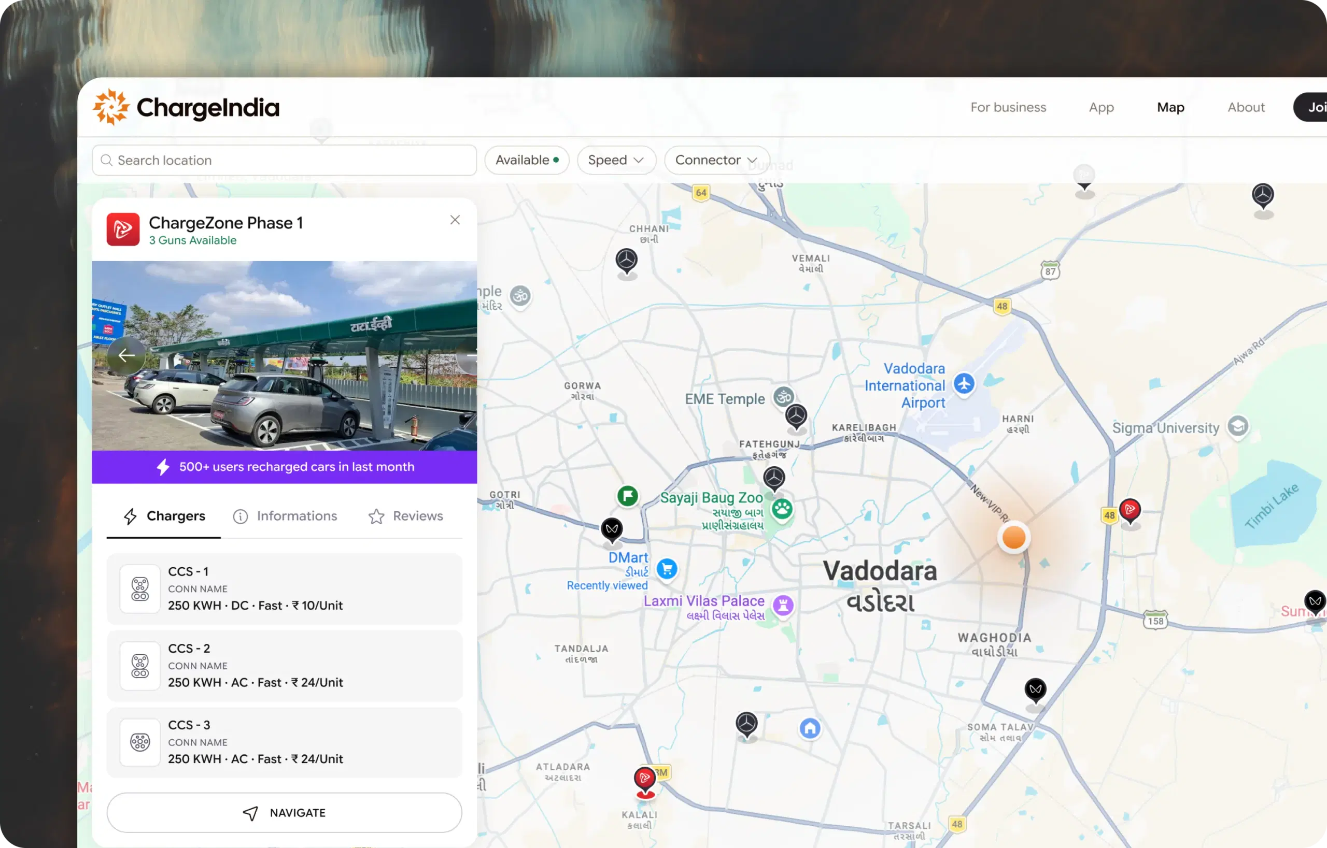
Task: Select the CCS - 3 charger row
Action: pos(285,743)
